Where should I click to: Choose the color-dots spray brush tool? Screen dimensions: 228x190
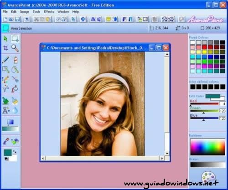point(5,79)
